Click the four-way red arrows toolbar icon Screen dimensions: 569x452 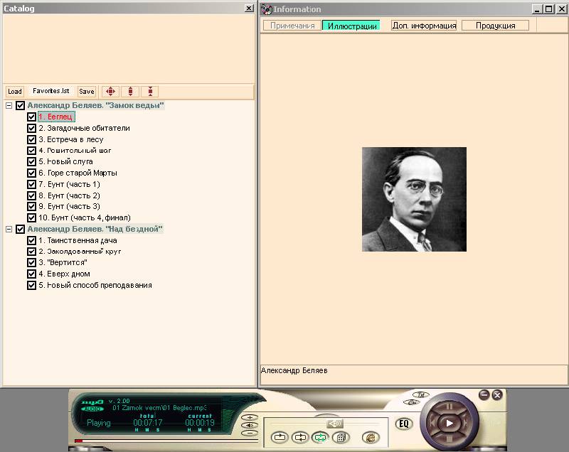click(110, 92)
